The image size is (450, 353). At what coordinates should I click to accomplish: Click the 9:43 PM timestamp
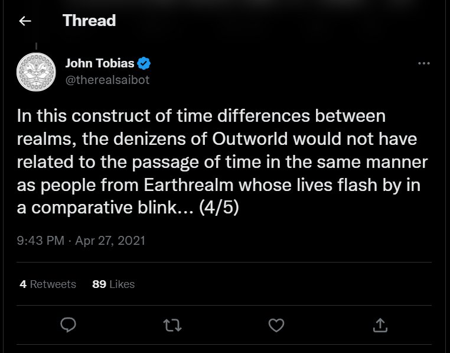pyautogui.click(x=41, y=241)
